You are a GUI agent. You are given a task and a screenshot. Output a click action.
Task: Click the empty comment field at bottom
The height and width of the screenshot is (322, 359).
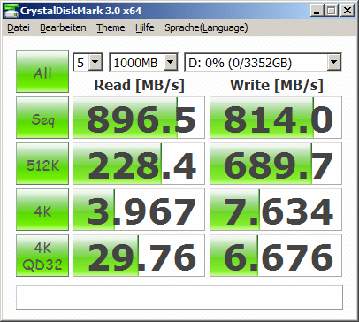pyautogui.click(x=179, y=297)
